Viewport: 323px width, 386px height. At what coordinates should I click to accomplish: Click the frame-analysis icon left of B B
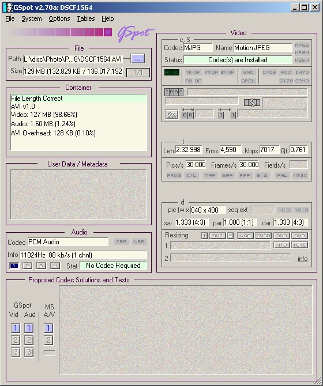pyautogui.click(x=171, y=115)
